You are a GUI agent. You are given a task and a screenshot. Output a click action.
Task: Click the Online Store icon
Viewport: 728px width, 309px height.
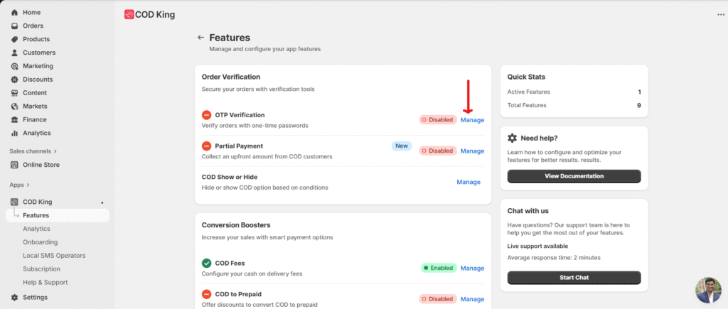coord(15,165)
